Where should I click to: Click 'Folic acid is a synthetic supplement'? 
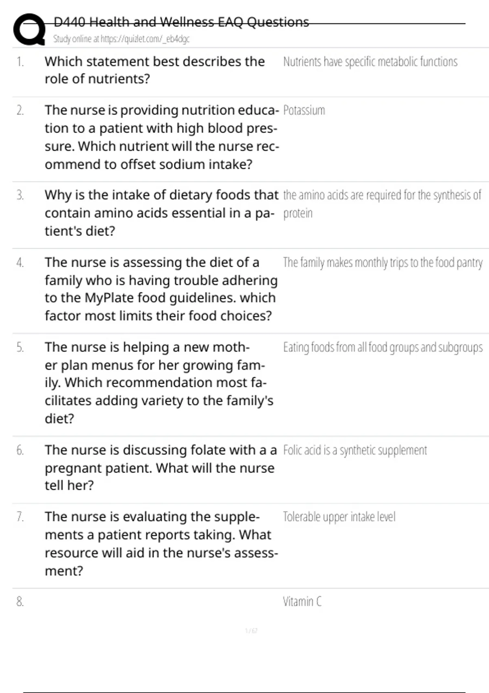tap(355, 450)
